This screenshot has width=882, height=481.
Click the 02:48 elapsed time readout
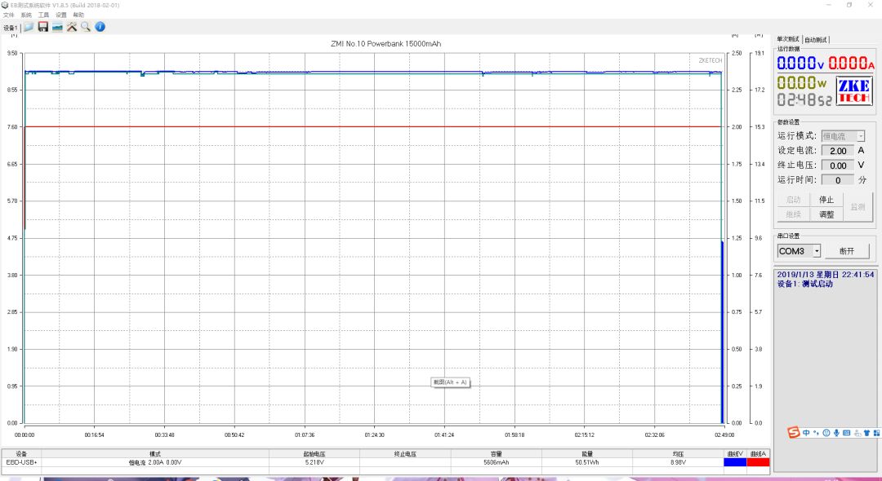pyautogui.click(x=805, y=100)
